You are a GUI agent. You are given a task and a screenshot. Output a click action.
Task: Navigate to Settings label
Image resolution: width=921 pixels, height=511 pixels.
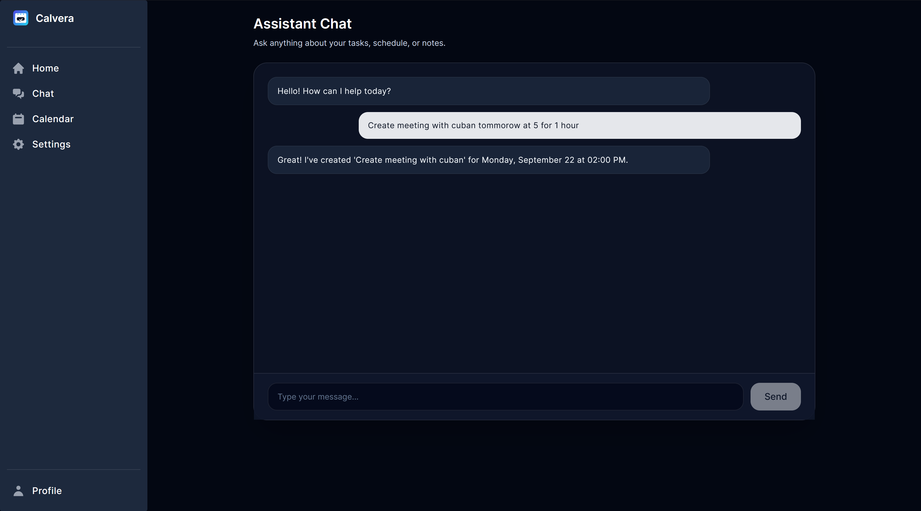pyautogui.click(x=51, y=145)
